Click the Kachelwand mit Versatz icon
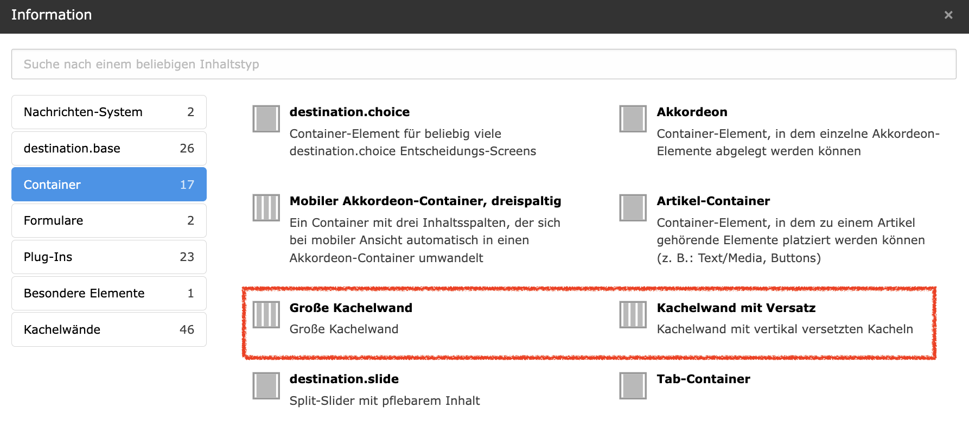The height and width of the screenshot is (432, 969). (x=633, y=315)
